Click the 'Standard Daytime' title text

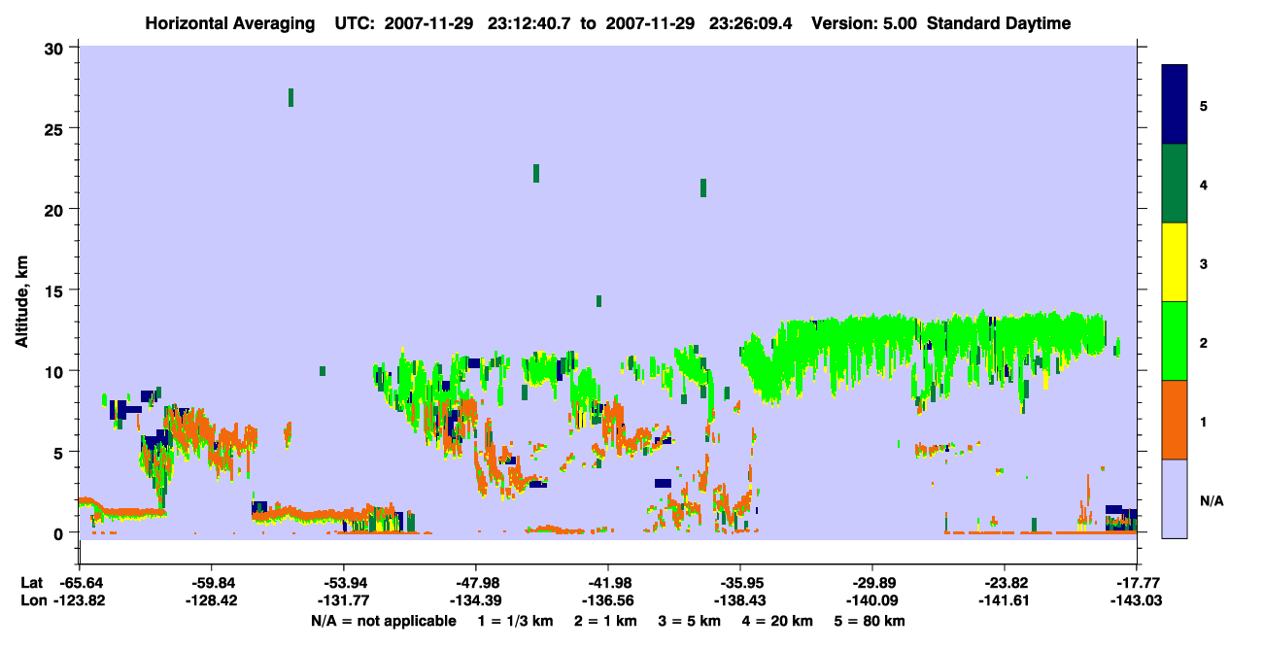(x=999, y=23)
